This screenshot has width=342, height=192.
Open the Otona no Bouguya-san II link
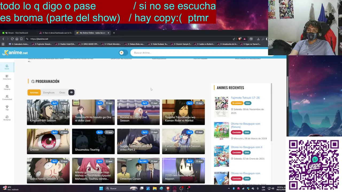[x=246, y=147]
